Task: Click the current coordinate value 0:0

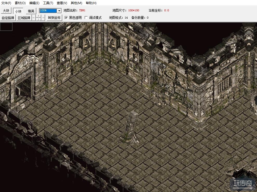Action: (166, 10)
